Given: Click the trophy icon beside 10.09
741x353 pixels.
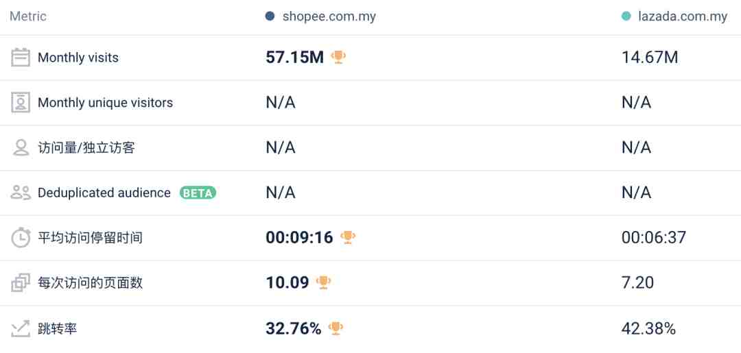Looking at the screenshot, I should click(323, 282).
